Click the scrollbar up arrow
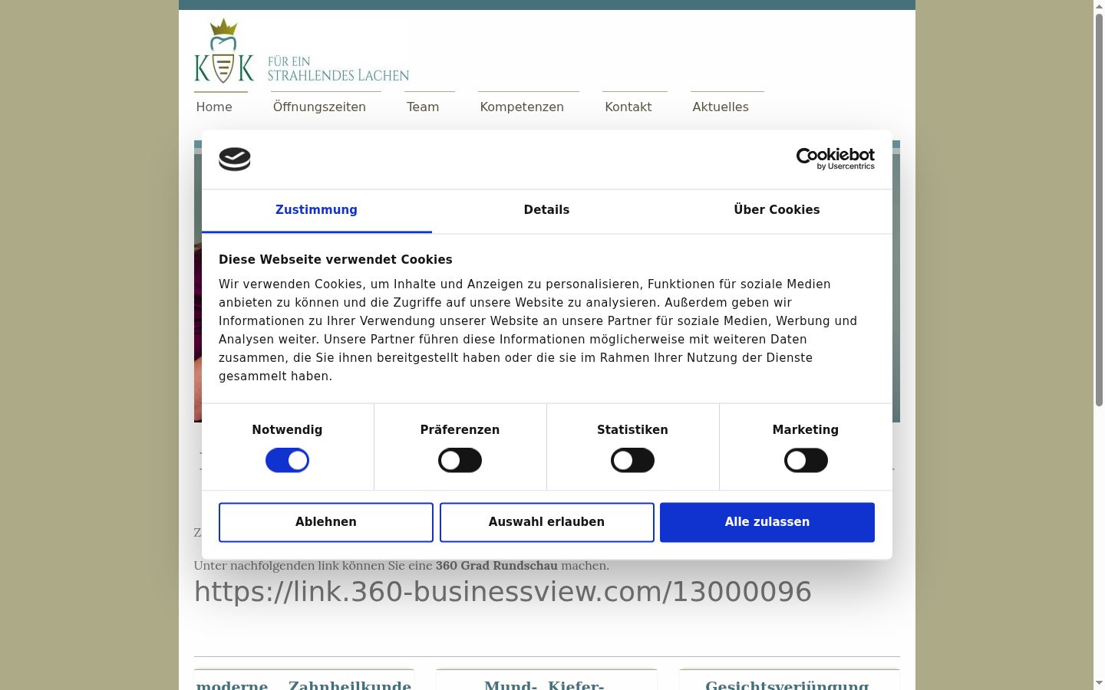The image size is (1105, 690). [x=1099, y=6]
